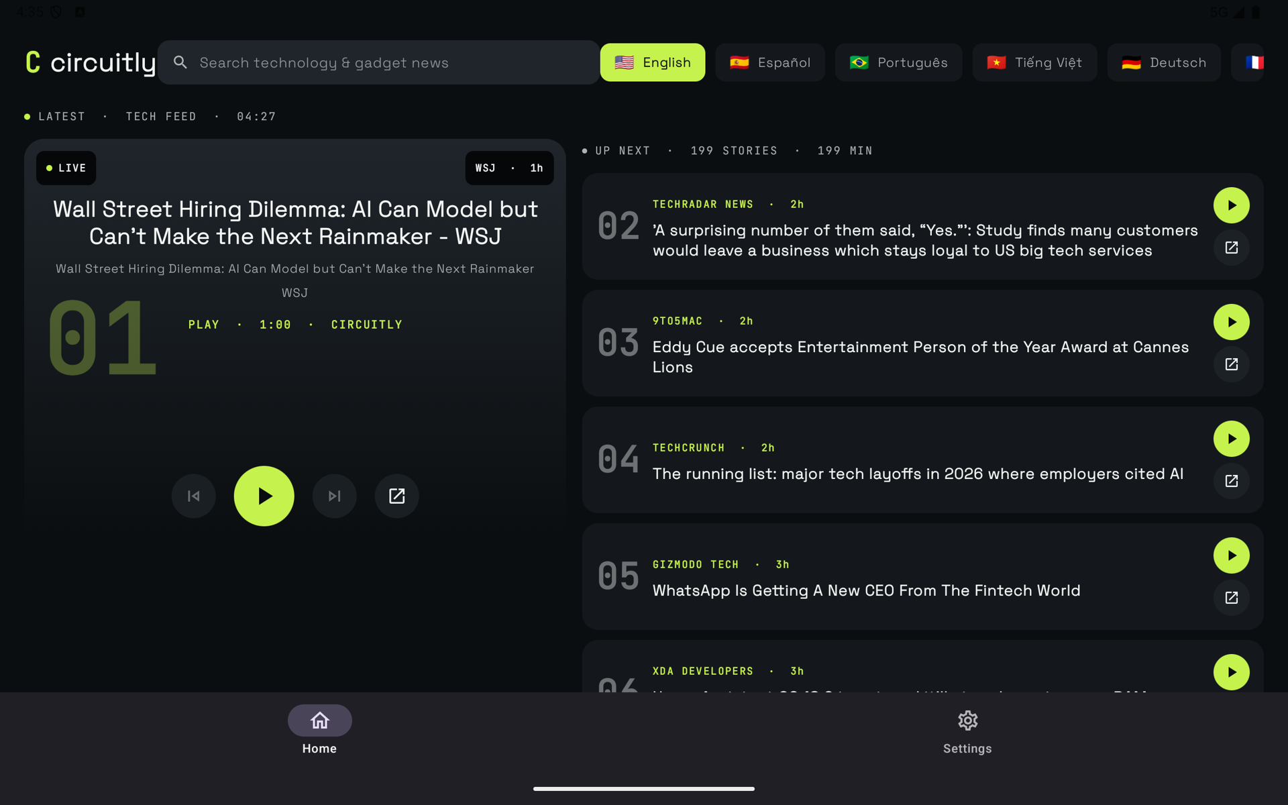The image size is (1288, 805).
Task: Click the '199 STORIES' count text
Action: (x=734, y=151)
